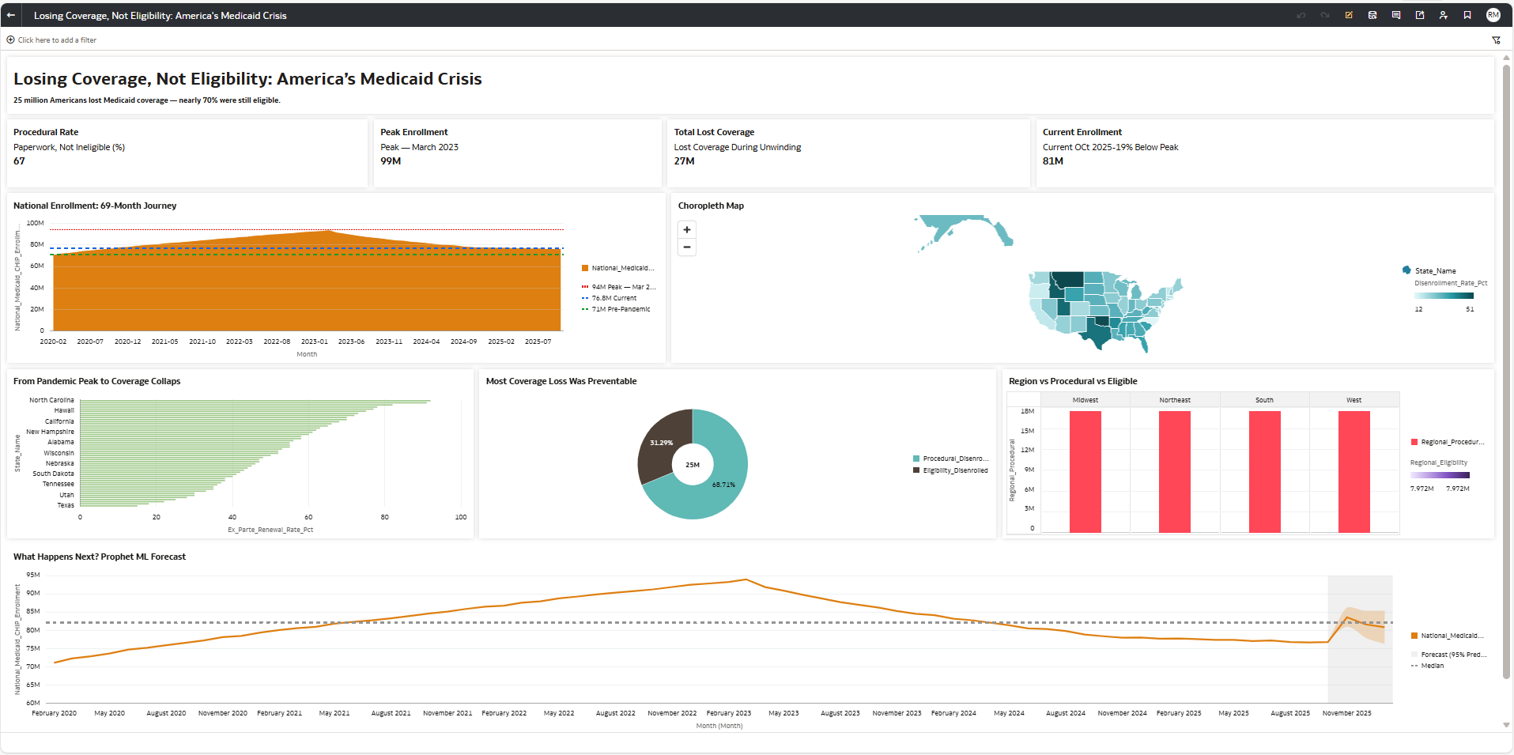The height and width of the screenshot is (755, 1514).
Task: Click the bookmark icon in header
Action: click(1467, 15)
